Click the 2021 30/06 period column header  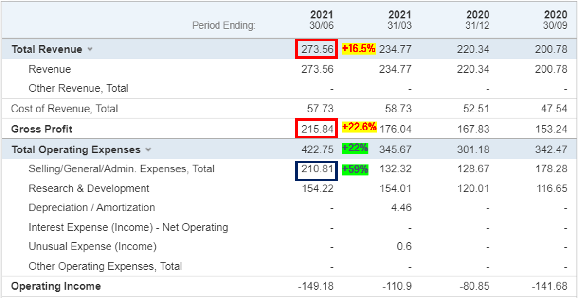point(322,20)
